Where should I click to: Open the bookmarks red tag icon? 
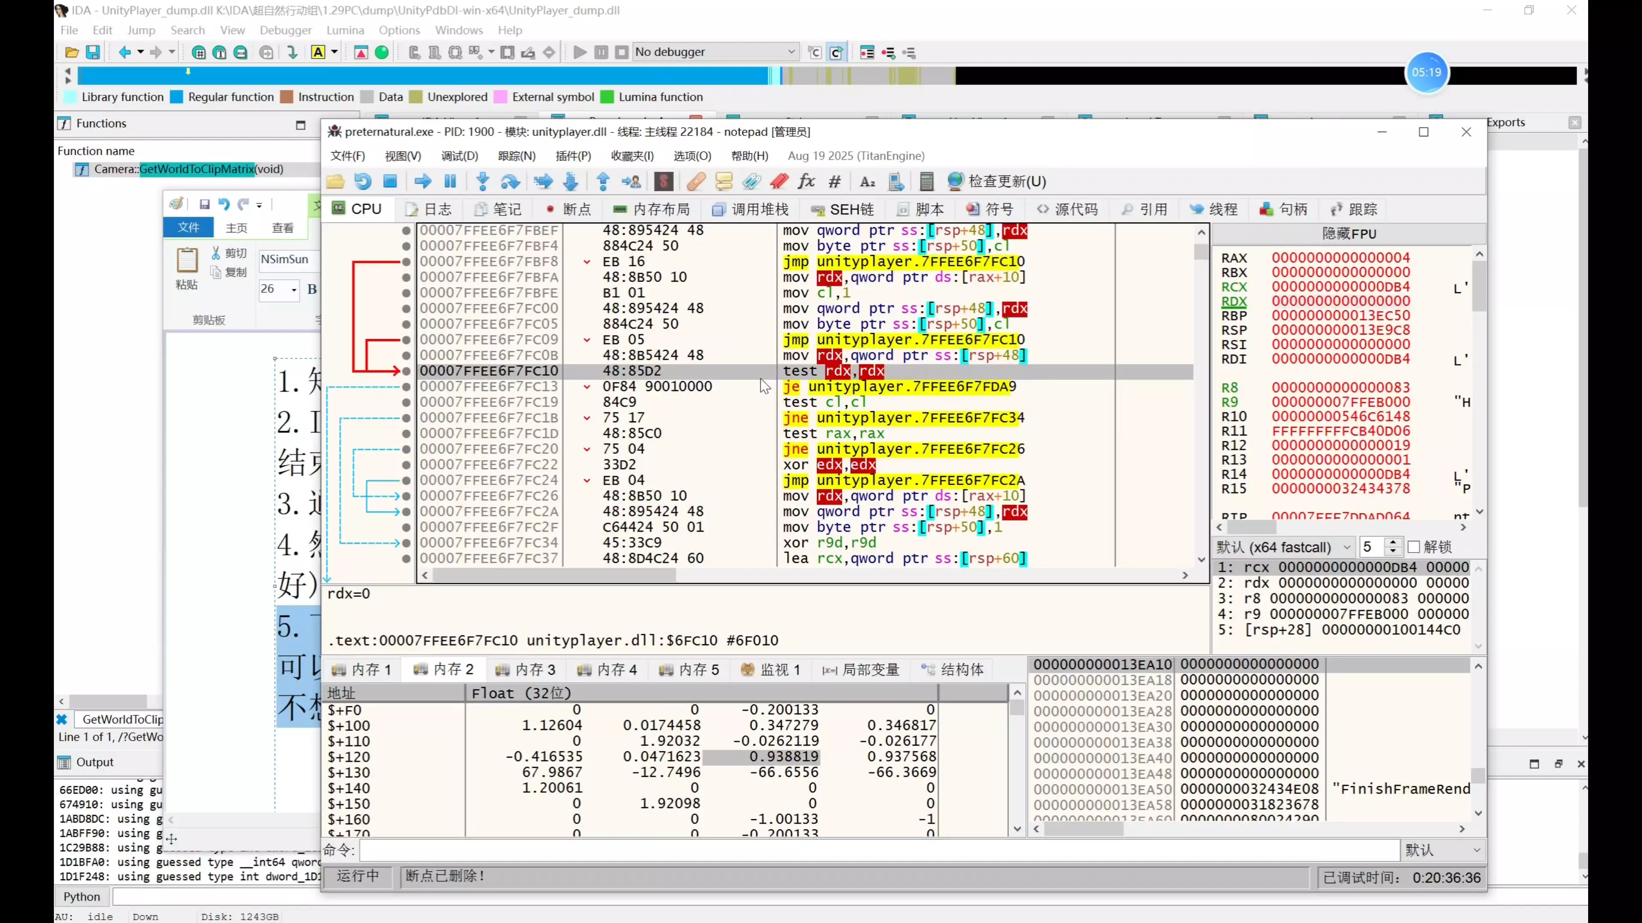tap(779, 182)
